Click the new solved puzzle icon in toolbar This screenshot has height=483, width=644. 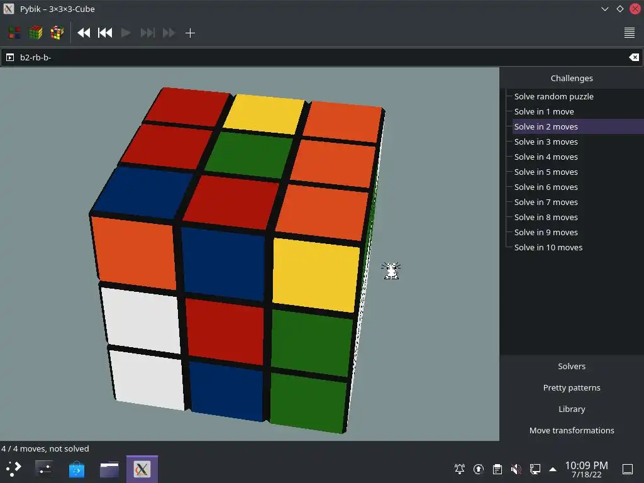tap(15, 33)
